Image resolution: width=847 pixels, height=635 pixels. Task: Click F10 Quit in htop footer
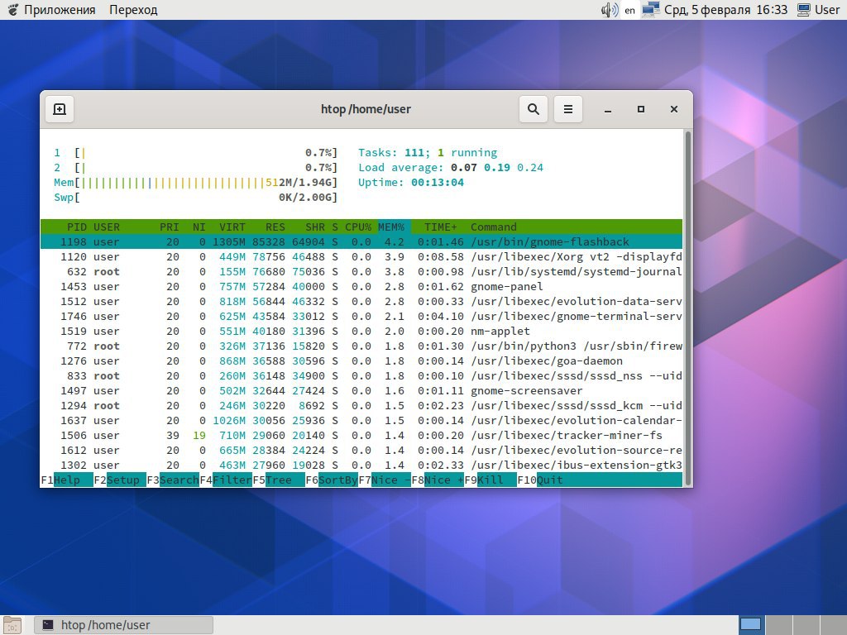pos(540,480)
